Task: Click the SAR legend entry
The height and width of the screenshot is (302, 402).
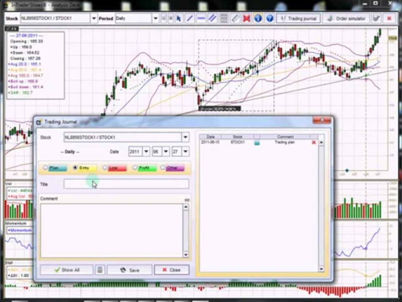Action: click(x=21, y=92)
